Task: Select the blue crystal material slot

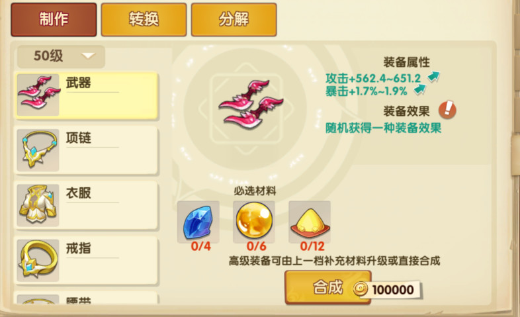Action: (x=198, y=222)
